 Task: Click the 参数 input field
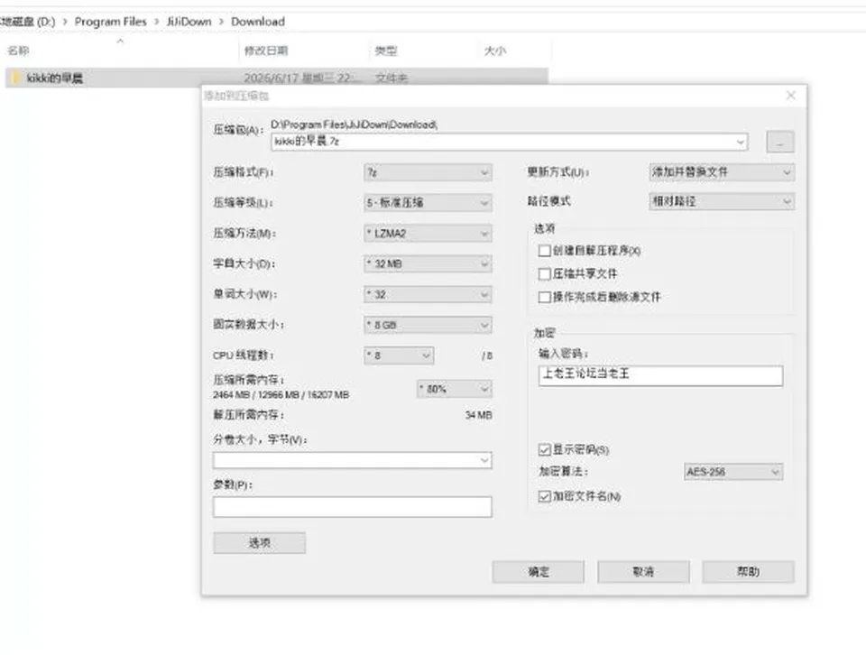353,507
